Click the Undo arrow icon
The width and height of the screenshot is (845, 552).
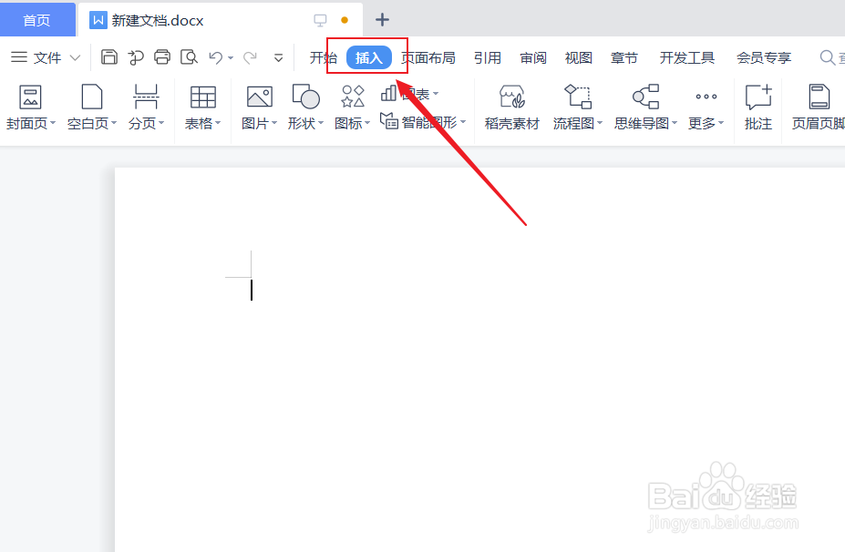coord(216,57)
